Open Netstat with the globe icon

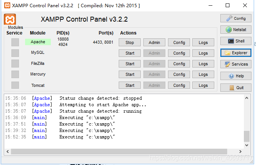(x=236, y=30)
